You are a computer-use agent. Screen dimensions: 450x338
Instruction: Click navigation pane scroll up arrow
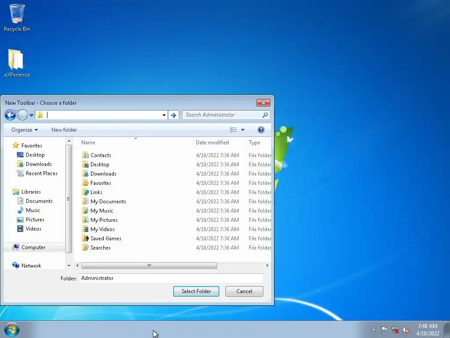(69, 141)
